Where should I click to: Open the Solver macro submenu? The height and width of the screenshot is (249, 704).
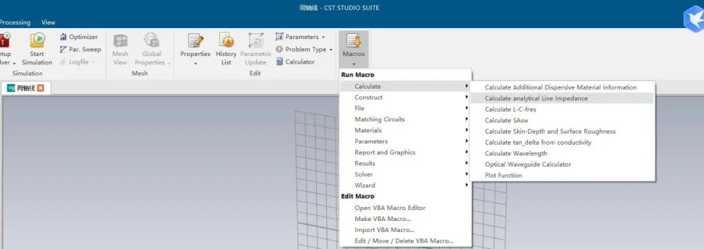(405, 174)
